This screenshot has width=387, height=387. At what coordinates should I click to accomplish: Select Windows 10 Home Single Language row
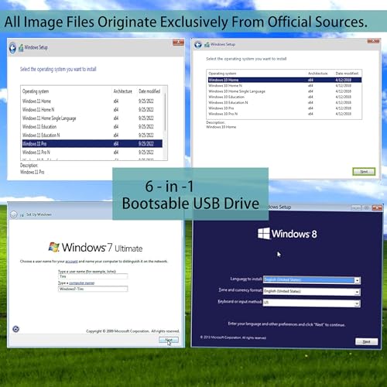[285, 91]
